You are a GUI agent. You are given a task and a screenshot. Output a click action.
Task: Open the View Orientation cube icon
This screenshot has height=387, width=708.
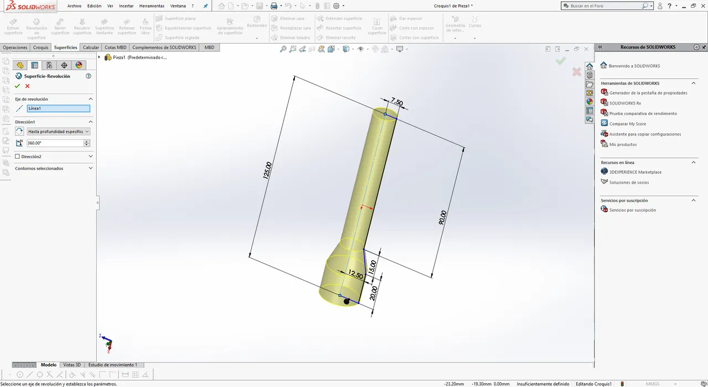click(332, 49)
